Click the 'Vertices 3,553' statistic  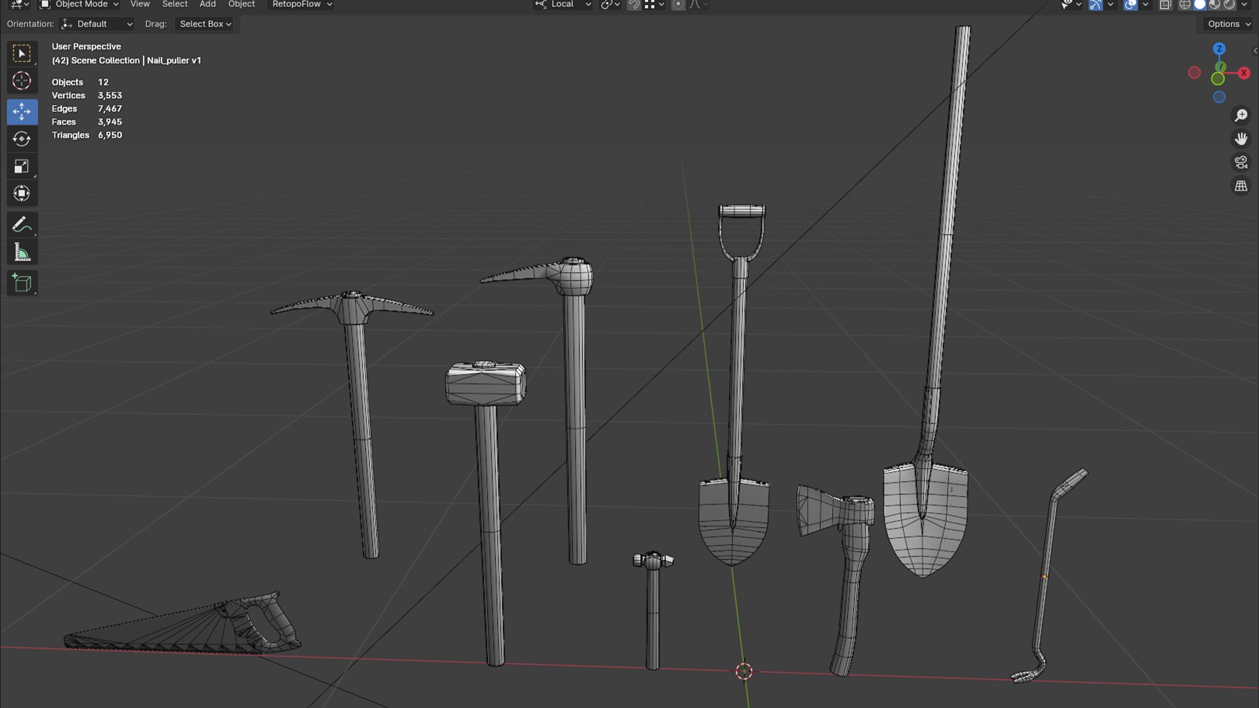tap(87, 96)
